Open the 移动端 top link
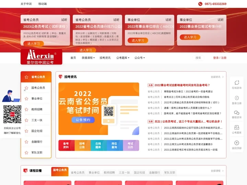The width and height of the screenshot is (247, 185). (43, 4)
